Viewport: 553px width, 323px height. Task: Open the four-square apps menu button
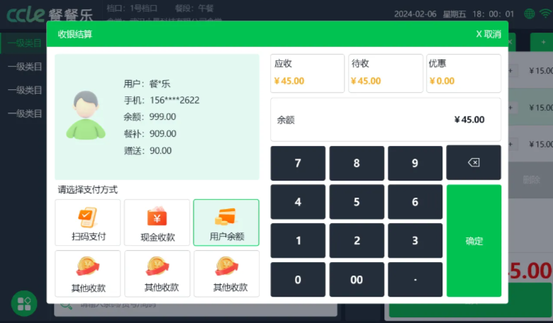point(24,303)
